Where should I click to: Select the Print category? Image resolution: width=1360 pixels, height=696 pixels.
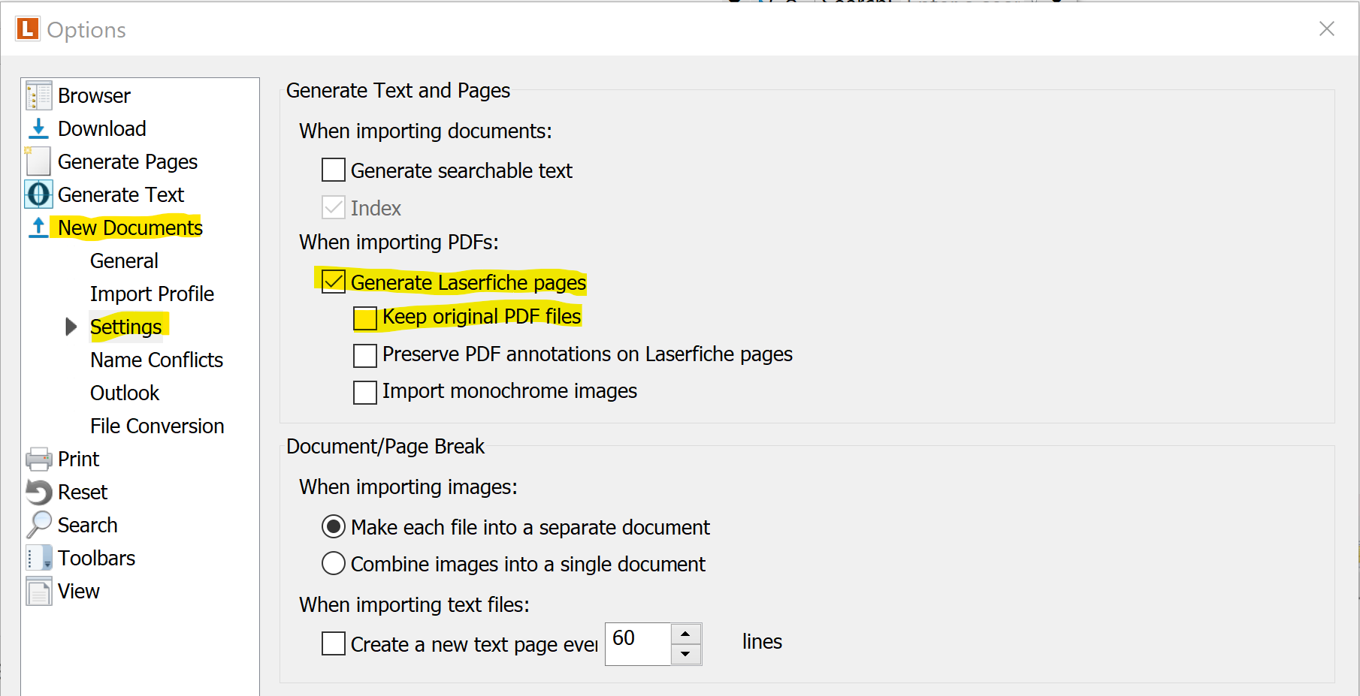pyautogui.click(x=78, y=459)
